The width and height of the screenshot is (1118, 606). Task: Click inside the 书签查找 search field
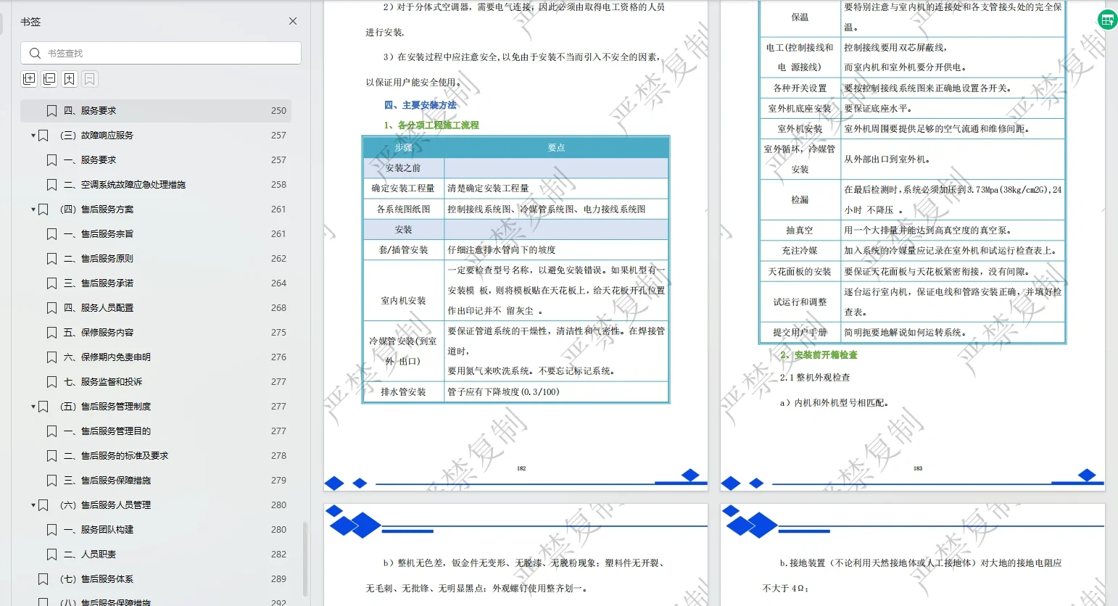[160, 52]
